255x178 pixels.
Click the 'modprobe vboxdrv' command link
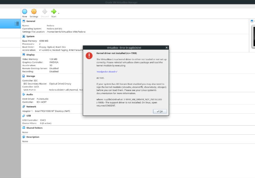click(x=107, y=72)
